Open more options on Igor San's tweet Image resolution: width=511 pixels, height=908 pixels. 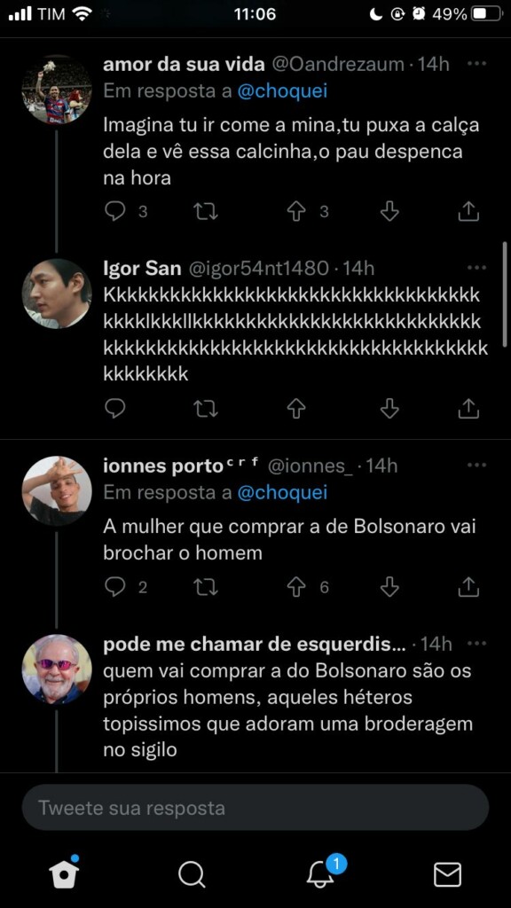pyautogui.click(x=476, y=268)
